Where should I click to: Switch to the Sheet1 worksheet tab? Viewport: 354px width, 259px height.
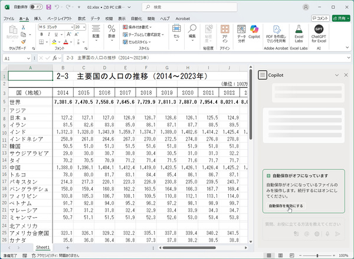click(x=43, y=247)
